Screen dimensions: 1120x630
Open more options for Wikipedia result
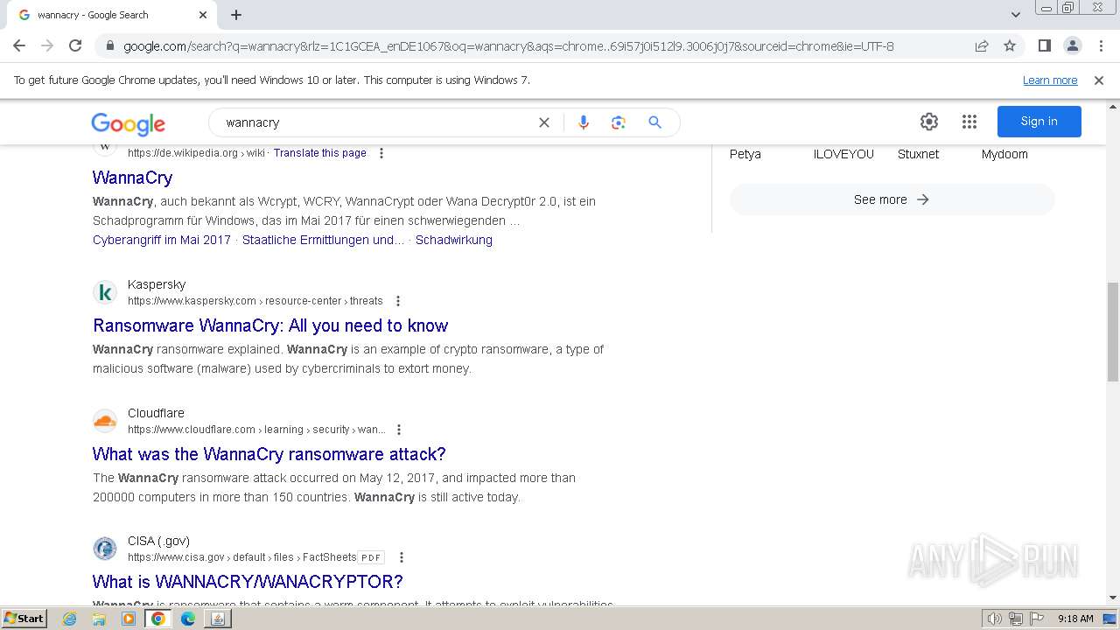pyautogui.click(x=381, y=153)
